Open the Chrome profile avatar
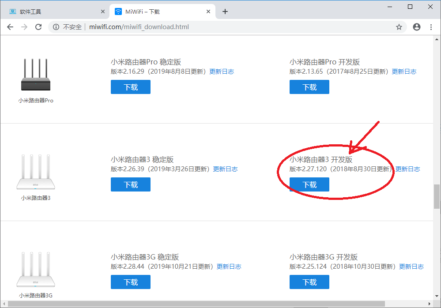The image size is (441, 308). pos(417,27)
